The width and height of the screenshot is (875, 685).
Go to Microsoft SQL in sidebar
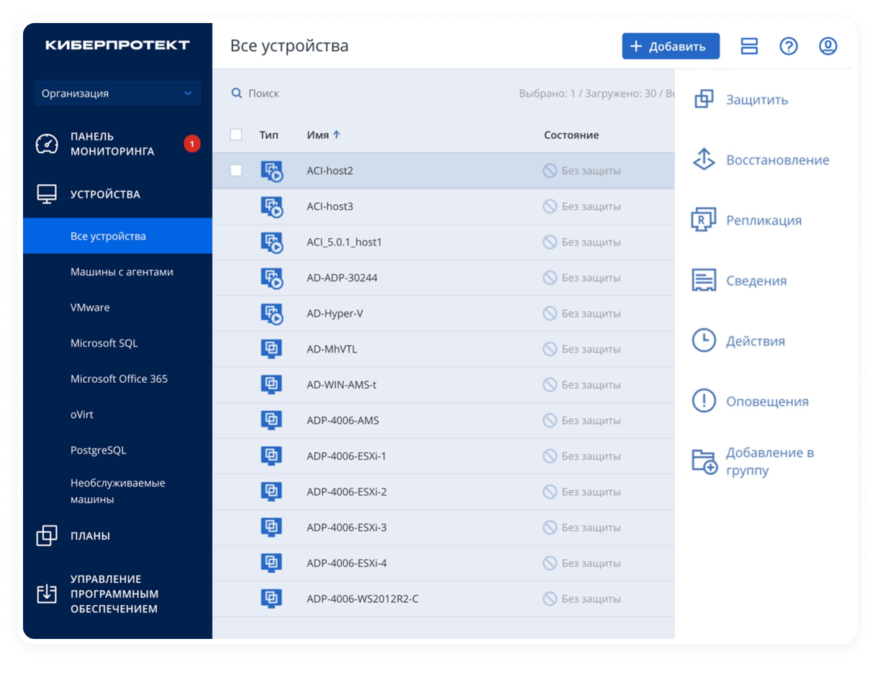click(x=104, y=343)
